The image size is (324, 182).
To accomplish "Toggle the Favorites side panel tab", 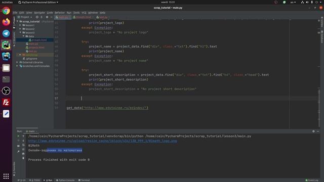I will pyautogui.click(x=14, y=169).
